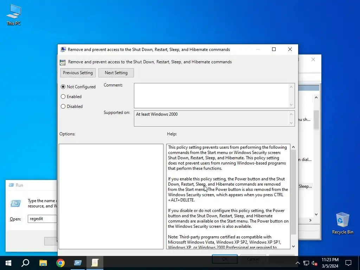Image resolution: width=360 pixels, height=270 pixels.
Task: Select the 'dial...' row in background list
Action: 305,160
